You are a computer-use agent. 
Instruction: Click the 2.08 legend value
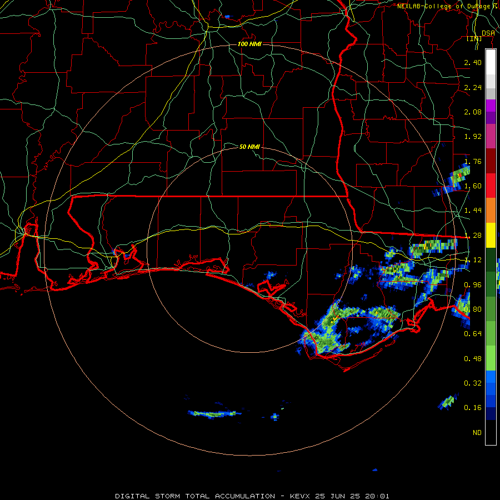pos(473,112)
